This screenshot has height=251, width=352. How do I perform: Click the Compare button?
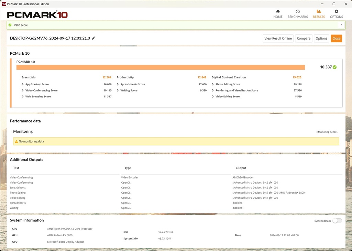coord(304,39)
